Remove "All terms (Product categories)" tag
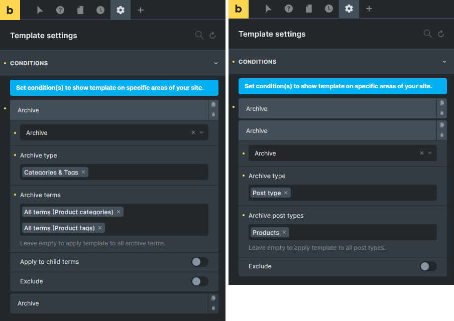This screenshot has width=454, height=321. (119, 212)
